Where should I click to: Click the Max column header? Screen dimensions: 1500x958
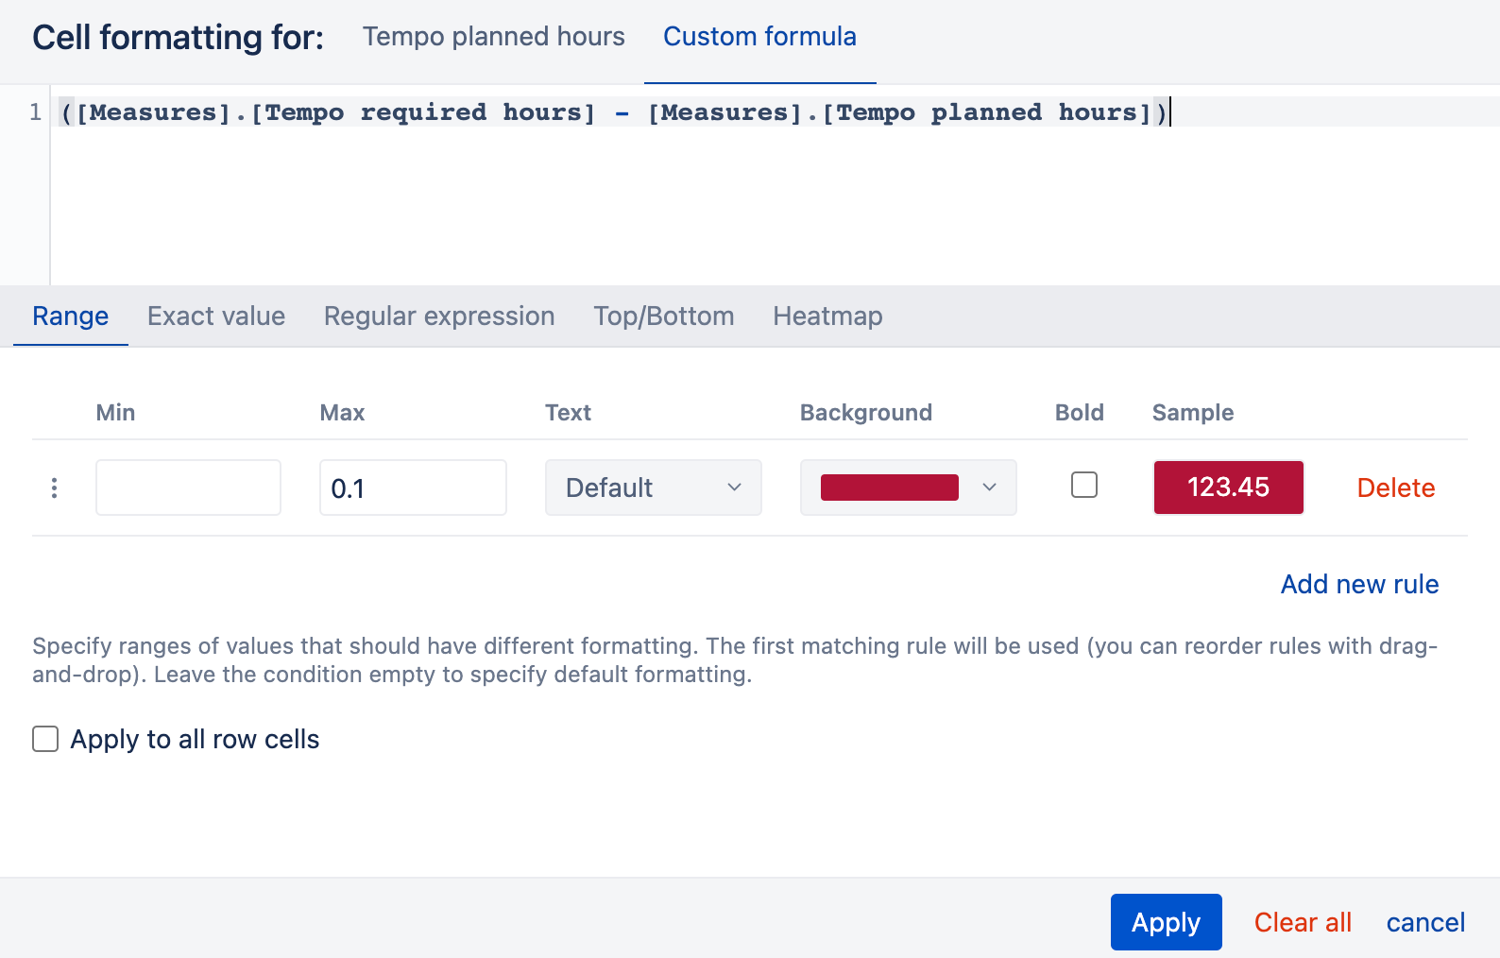point(342,413)
